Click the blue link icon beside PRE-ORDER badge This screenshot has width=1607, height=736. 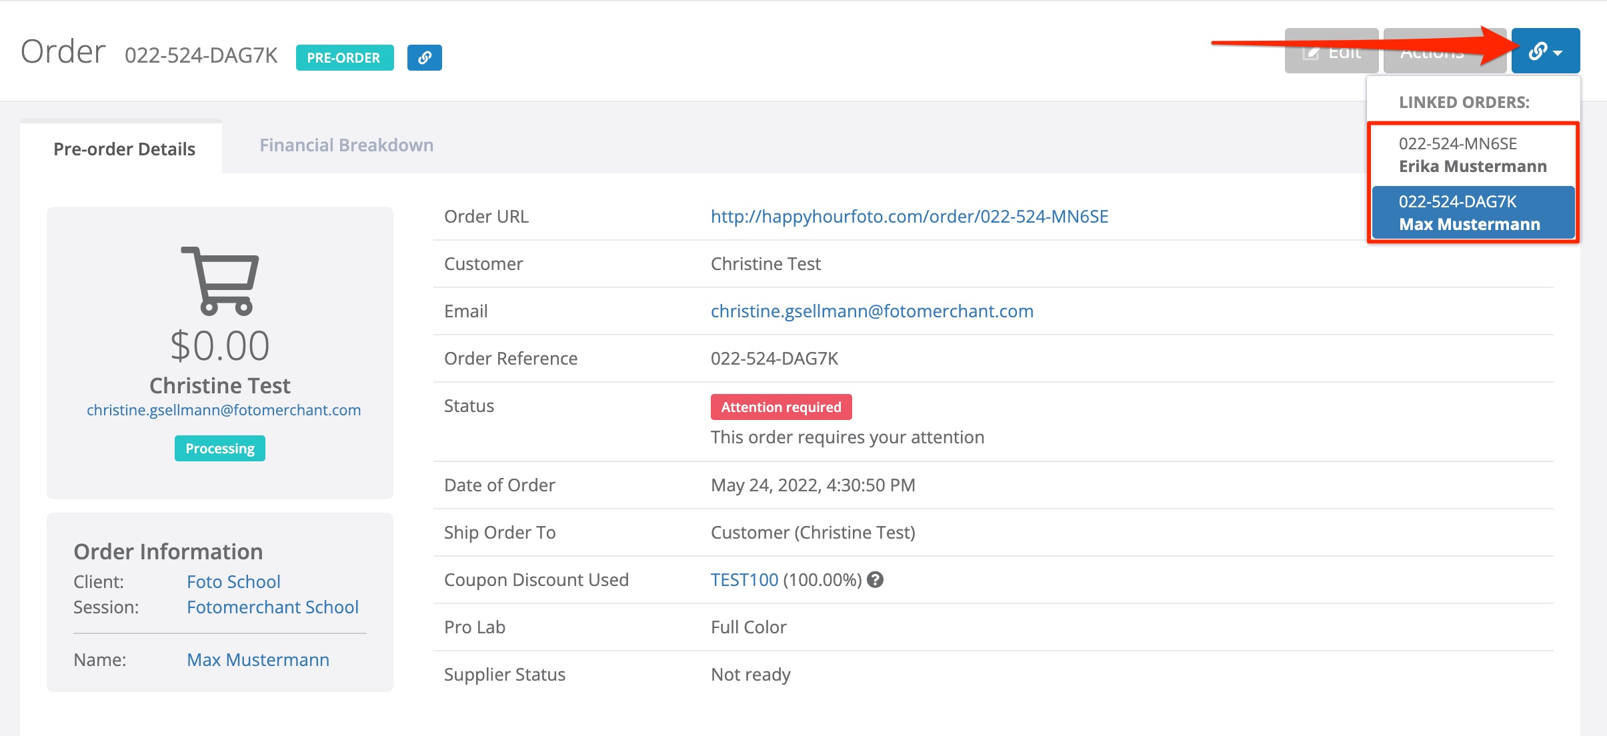pos(424,57)
